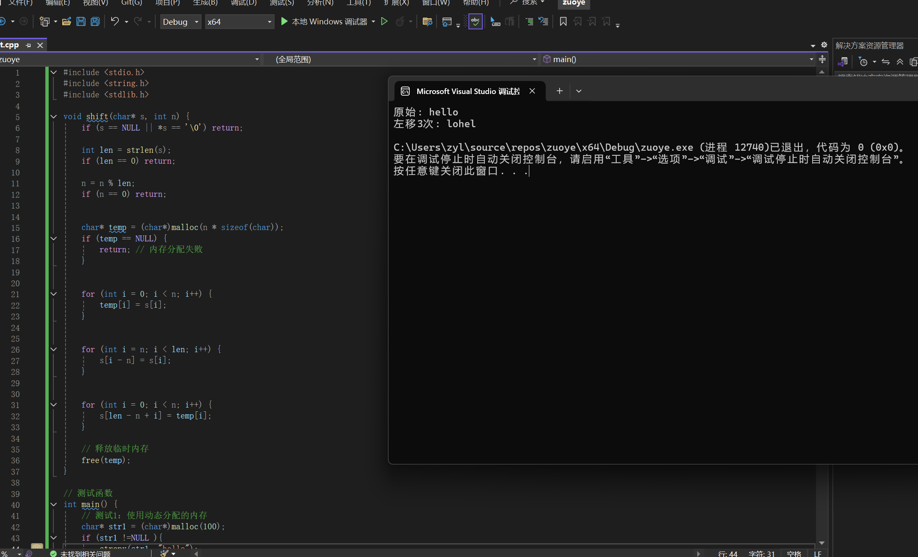
Task: Open the Git menu
Action: point(131,3)
